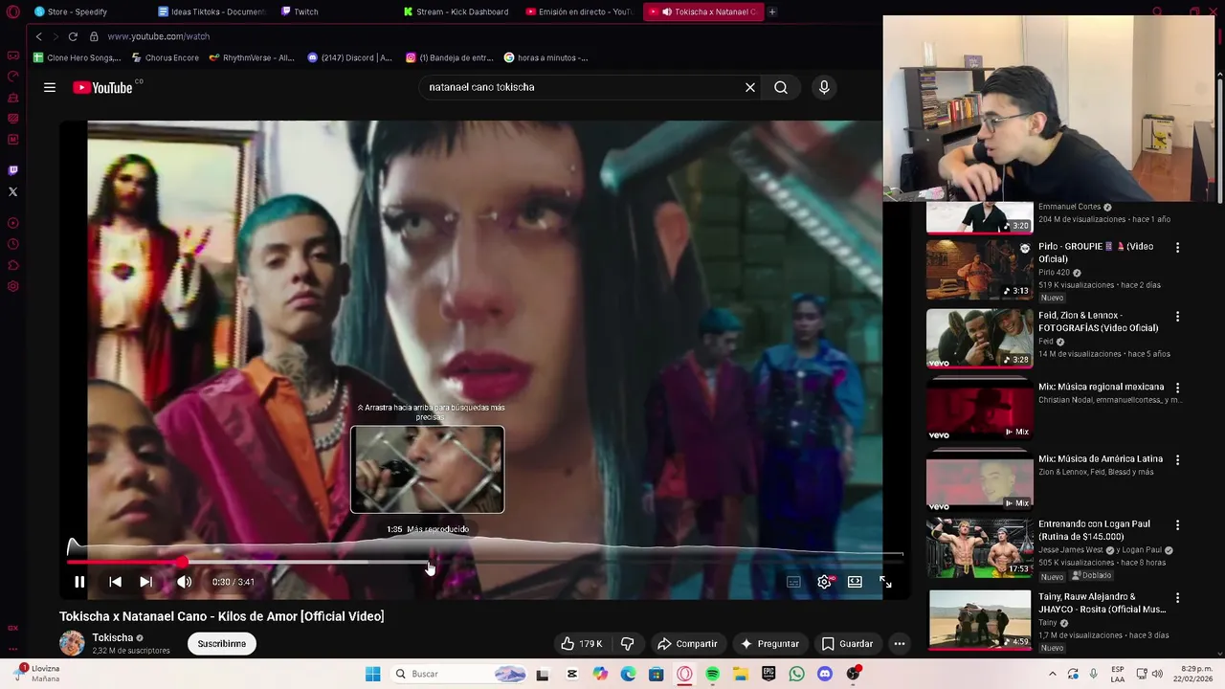
Task: Open Discord bookmark in bookmarks bar
Action: point(349,57)
